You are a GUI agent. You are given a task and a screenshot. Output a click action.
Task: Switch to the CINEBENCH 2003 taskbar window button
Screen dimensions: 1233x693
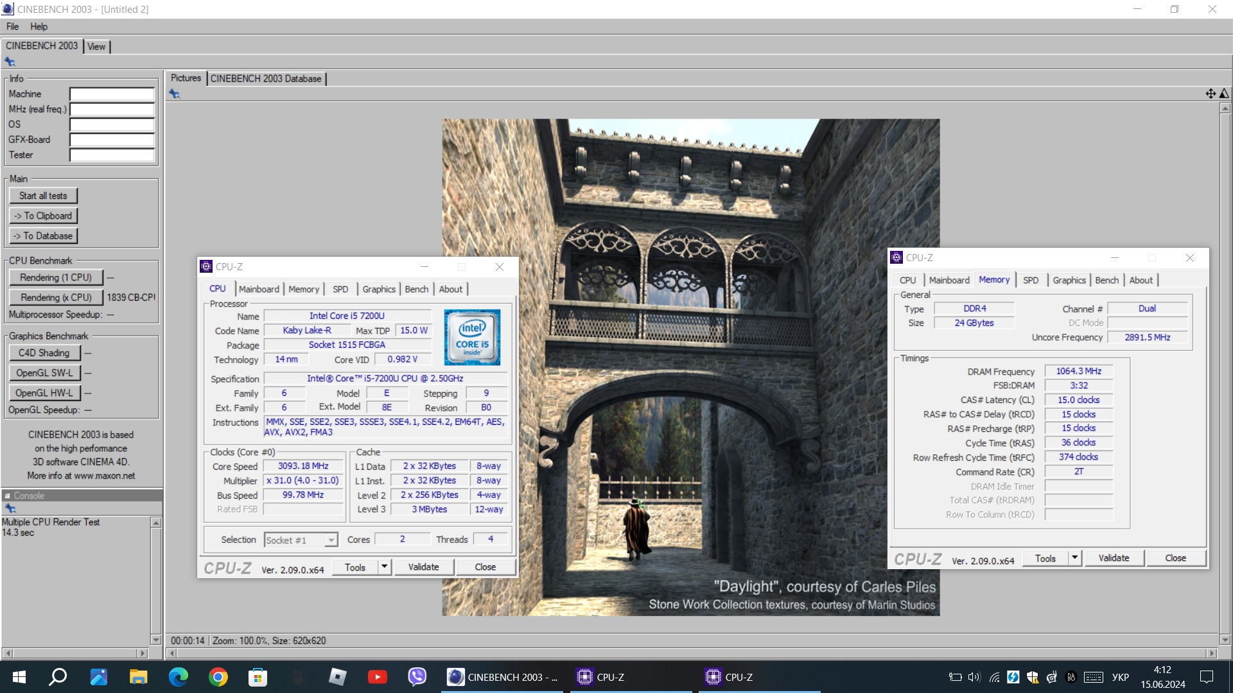pyautogui.click(x=502, y=677)
